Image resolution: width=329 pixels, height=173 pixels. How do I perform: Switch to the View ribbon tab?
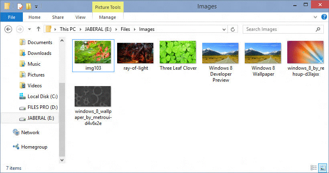[x=80, y=17]
